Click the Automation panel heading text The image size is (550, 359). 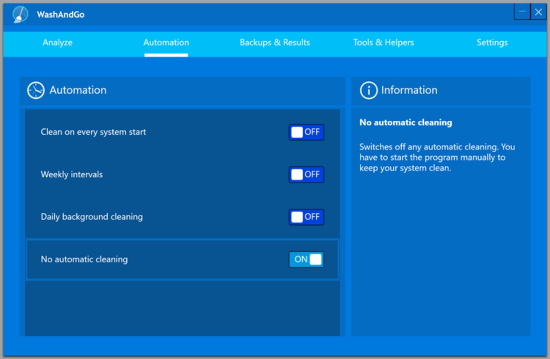78,90
